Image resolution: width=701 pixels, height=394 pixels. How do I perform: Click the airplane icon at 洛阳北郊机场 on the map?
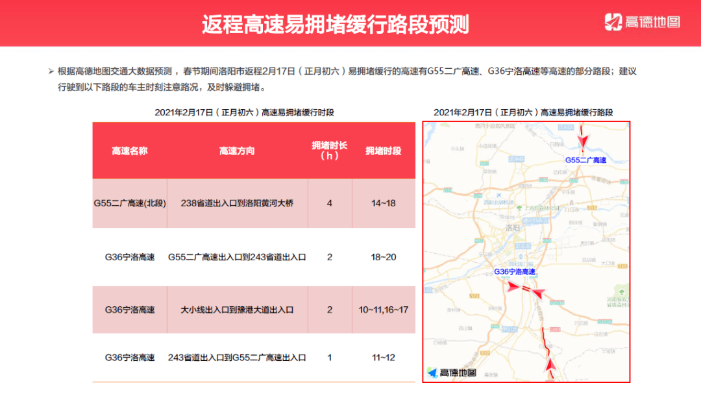tap(498, 195)
